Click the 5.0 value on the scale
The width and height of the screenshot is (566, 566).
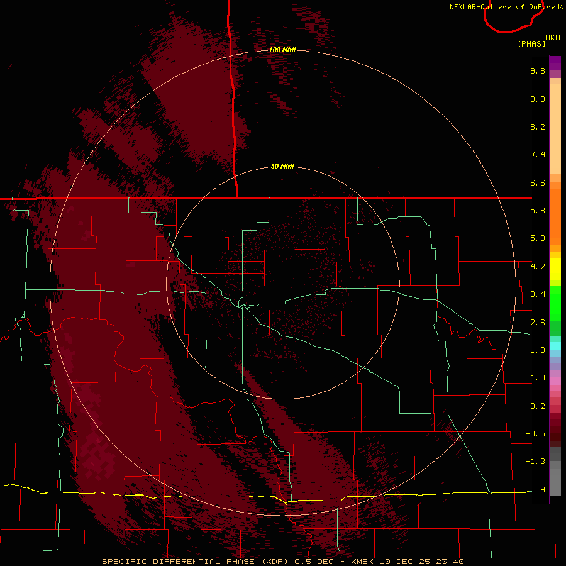tap(538, 238)
